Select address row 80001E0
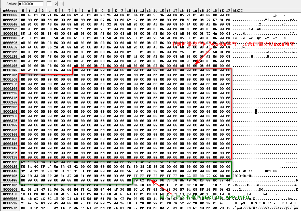Screen dimensions: 301x211 [10, 84]
